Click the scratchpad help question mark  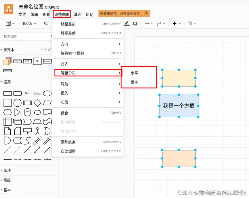coord(41,50)
